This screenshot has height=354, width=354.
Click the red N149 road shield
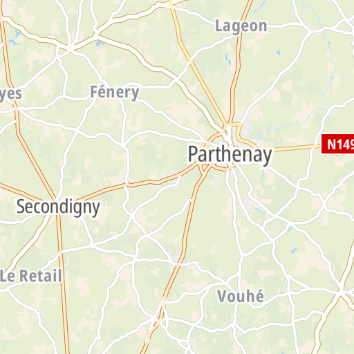click(337, 144)
